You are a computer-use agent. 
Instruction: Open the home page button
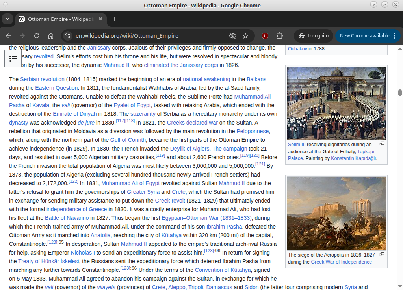51,36
